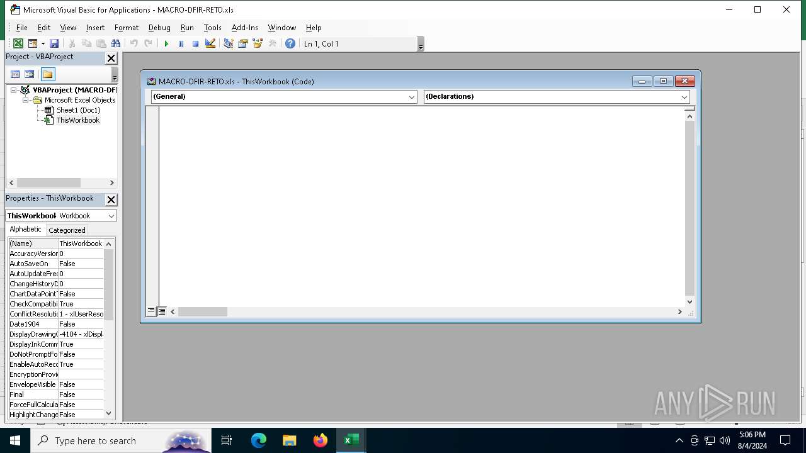Click the Cut icon in toolbar
806x453 pixels.
pyautogui.click(x=72, y=43)
